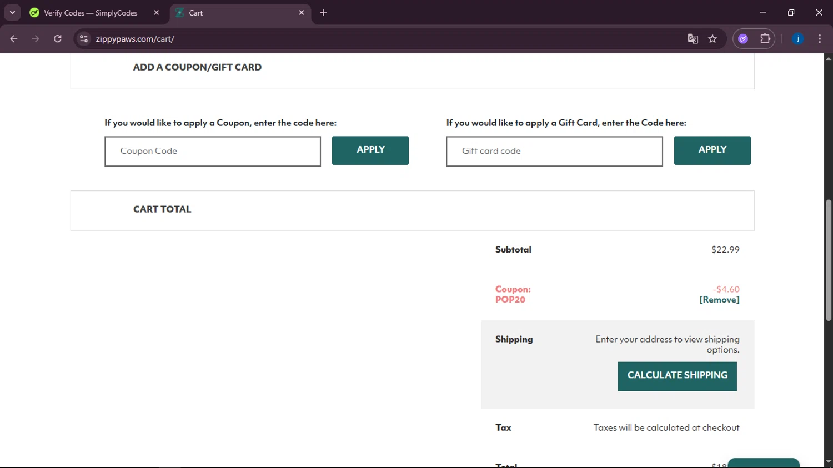Open site information icon in address bar

click(x=84, y=39)
